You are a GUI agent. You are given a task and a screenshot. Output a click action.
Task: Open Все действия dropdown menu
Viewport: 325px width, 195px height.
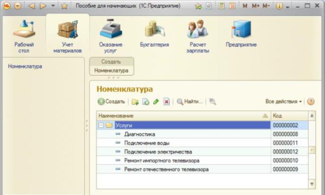coord(284,101)
